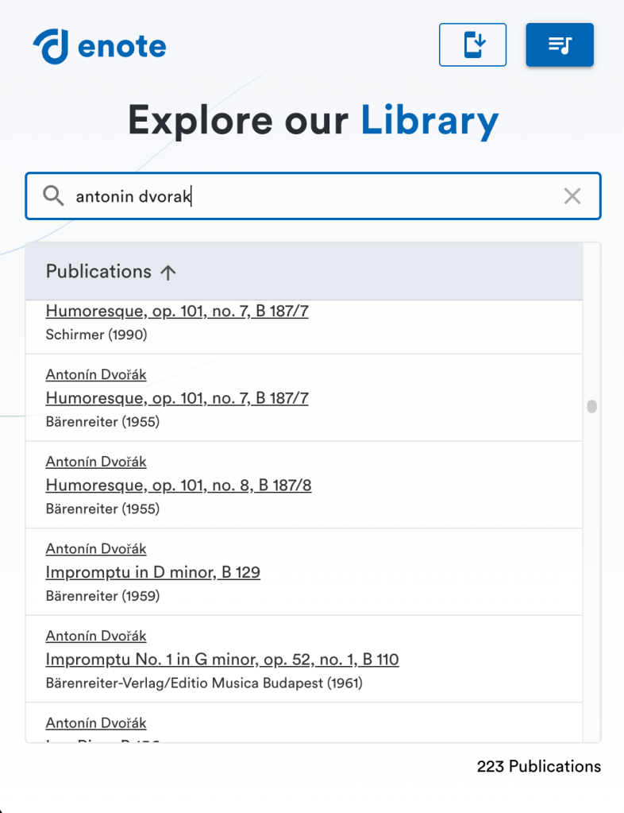Screen dimensions: 624x813
Task: Click the search magnifier icon
Action: (x=53, y=196)
